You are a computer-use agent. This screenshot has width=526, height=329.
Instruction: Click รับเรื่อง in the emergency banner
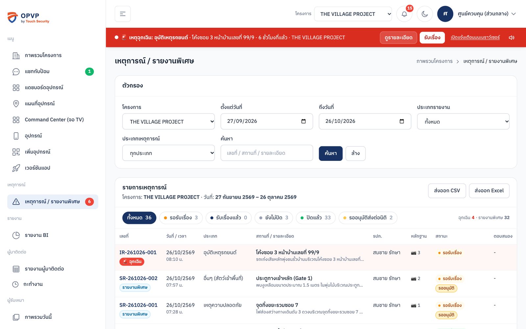432,38
